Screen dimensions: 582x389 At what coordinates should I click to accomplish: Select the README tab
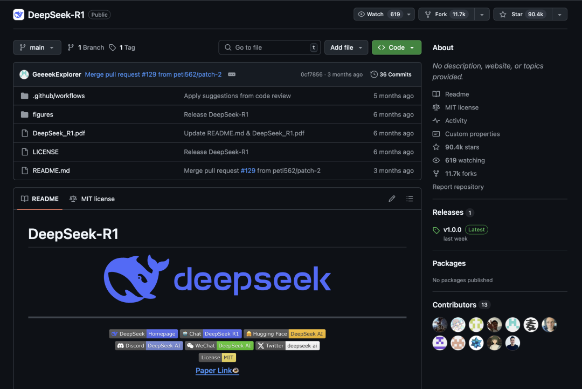pyautogui.click(x=40, y=199)
